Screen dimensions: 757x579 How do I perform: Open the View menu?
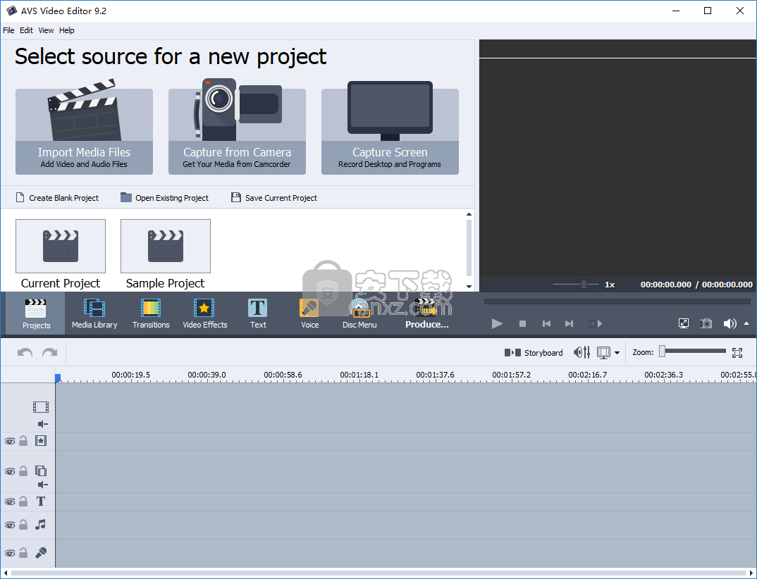point(46,30)
